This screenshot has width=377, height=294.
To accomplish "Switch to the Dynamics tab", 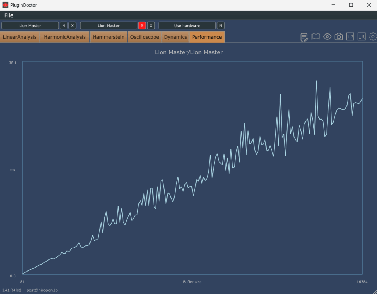I will point(176,37).
